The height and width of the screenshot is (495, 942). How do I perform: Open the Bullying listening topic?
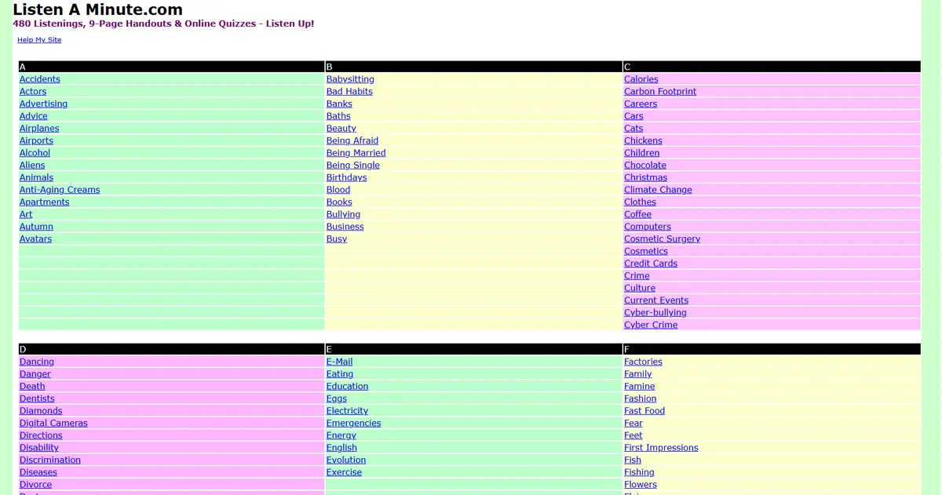[x=343, y=214]
